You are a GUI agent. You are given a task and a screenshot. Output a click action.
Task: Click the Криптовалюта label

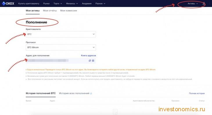[x=33, y=29]
